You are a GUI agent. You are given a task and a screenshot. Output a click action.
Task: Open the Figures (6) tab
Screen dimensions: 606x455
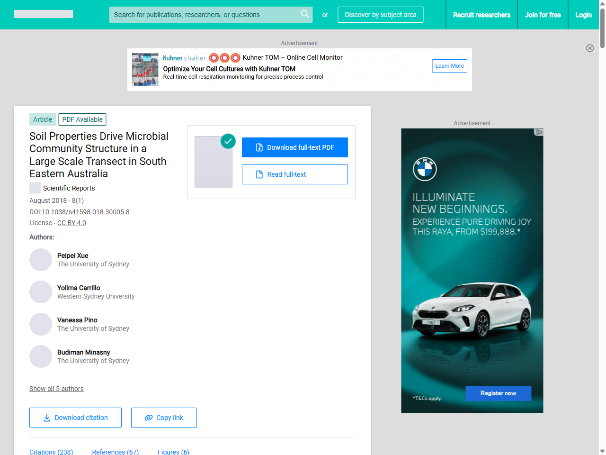[173, 452]
